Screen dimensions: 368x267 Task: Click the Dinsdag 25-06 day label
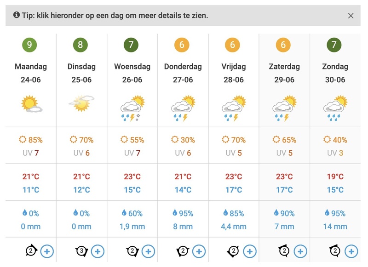[81, 73]
